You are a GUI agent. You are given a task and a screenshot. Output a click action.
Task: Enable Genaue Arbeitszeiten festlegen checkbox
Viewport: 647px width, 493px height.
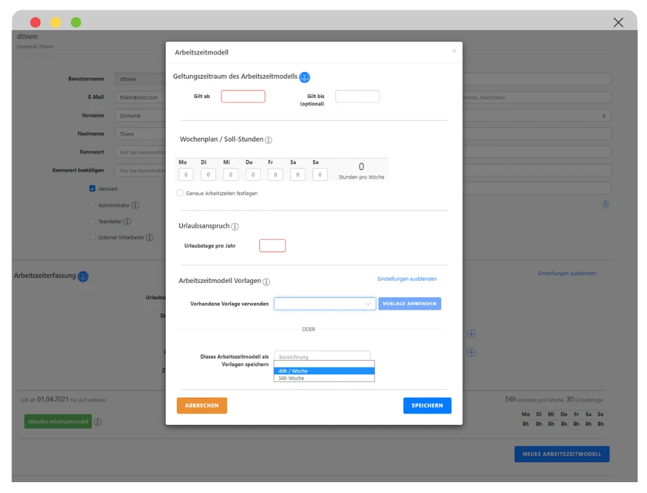(180, 193)
